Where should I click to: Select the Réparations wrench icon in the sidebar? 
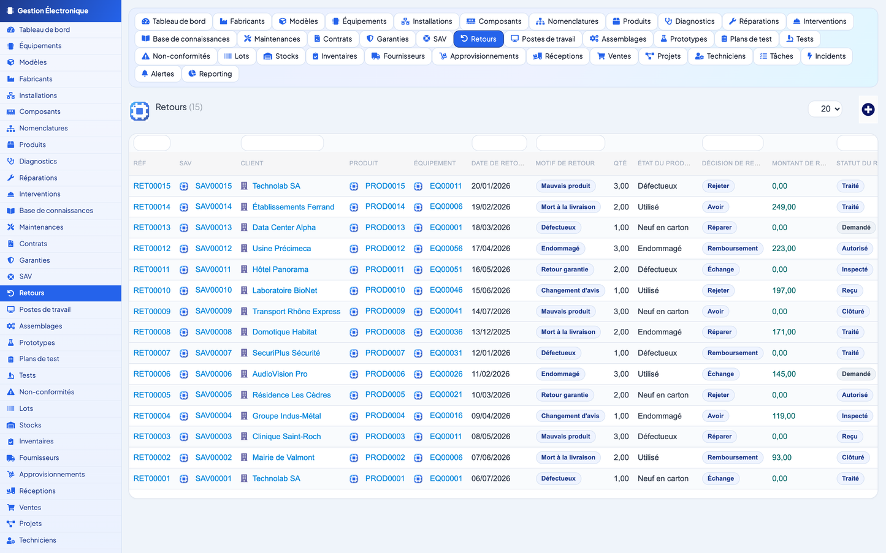(10, 178)
